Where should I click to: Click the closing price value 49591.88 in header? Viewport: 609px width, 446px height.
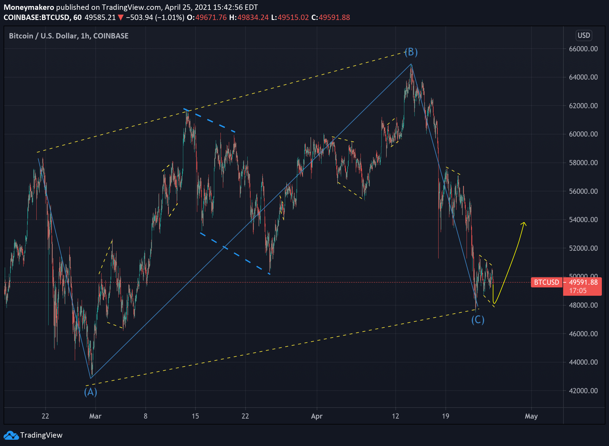[334, 18]
